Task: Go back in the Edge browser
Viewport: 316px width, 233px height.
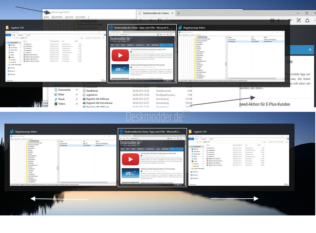Action: pos(141,21)
